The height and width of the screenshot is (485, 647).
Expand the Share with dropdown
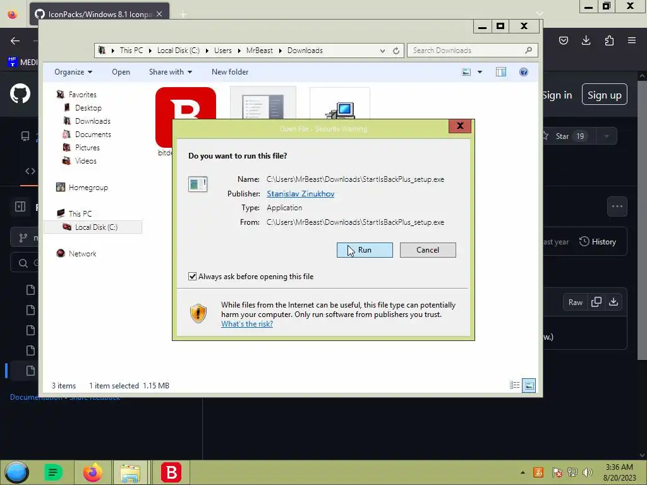click(171, 72)
